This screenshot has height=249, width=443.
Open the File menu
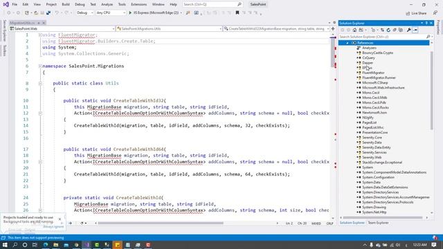(15, 5)
